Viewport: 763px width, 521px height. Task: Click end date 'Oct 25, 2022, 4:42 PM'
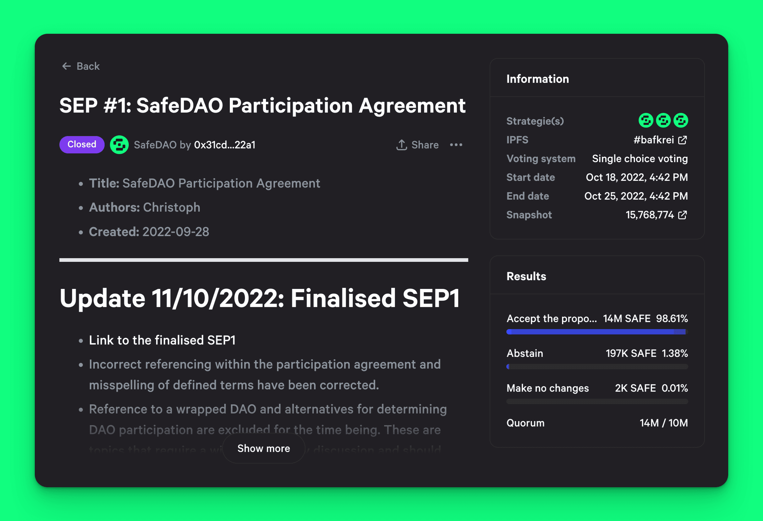tap(636, 196)
